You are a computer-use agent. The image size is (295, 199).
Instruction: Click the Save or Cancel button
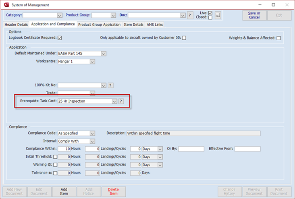tap(254, 15)
